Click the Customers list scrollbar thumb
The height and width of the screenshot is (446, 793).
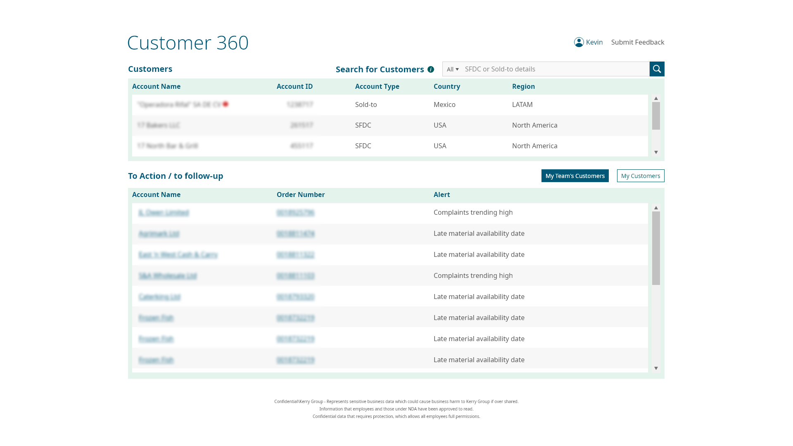pos(656,116)
